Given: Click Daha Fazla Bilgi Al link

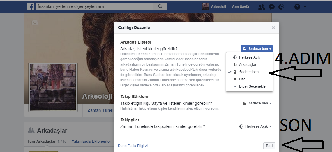Looking at the screenshot, I should coord(133,146).
